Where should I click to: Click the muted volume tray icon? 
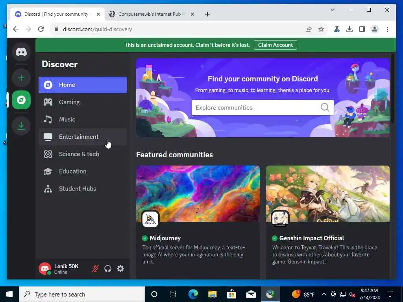coord(352,294)
